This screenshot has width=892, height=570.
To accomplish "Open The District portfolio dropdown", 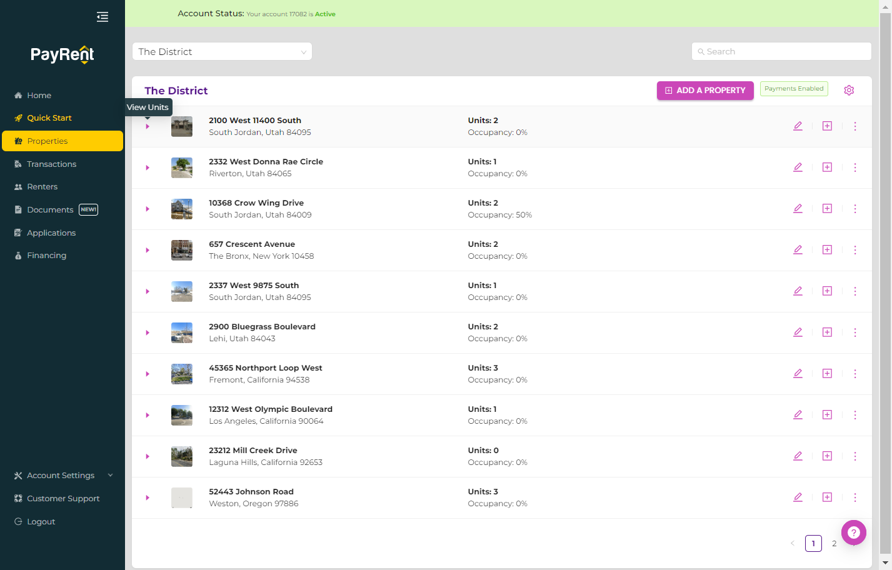I will [x=222, y=52].
